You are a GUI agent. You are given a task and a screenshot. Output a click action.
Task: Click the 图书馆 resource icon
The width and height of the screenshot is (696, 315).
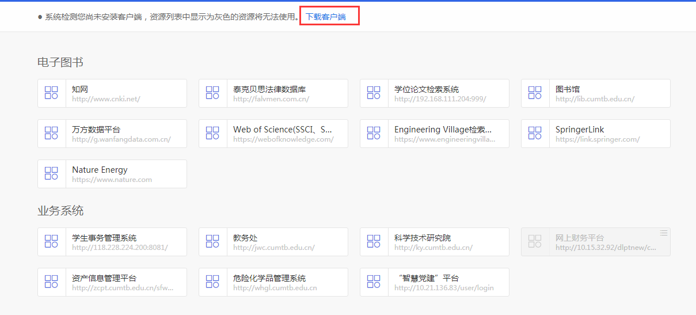535,93
